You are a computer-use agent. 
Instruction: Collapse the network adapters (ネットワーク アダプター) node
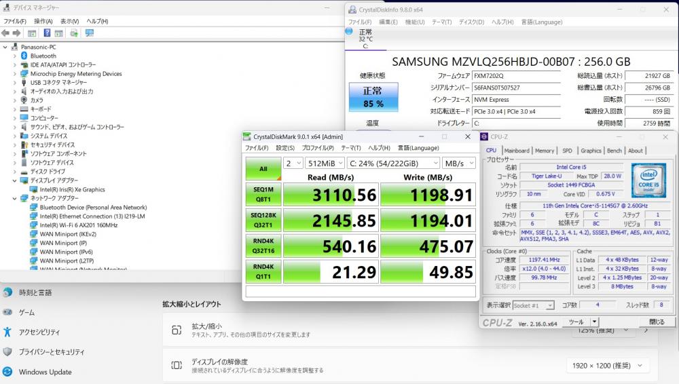click(x=14, y=198)
